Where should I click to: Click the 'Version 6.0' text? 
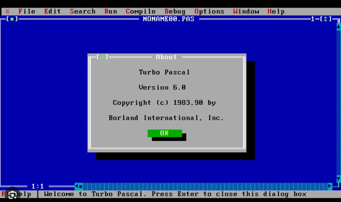[162, 87]
